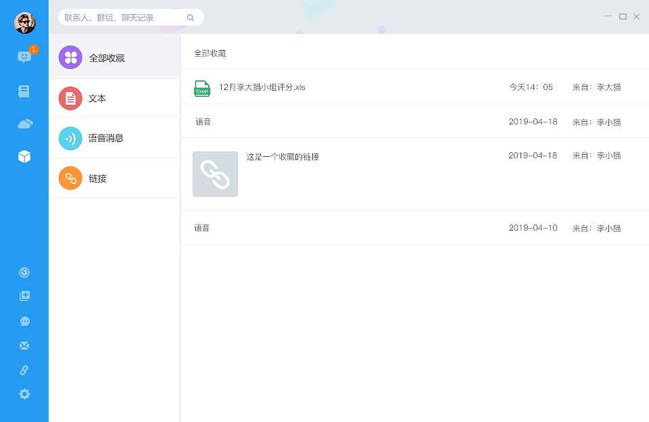Click the link icon in bottom sidebar
This screenshot has width=649, height=422.
point(24,369)
